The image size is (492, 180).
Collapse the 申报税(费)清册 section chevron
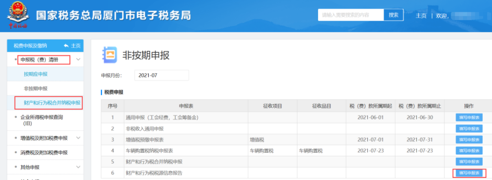[x=78, y=59]
